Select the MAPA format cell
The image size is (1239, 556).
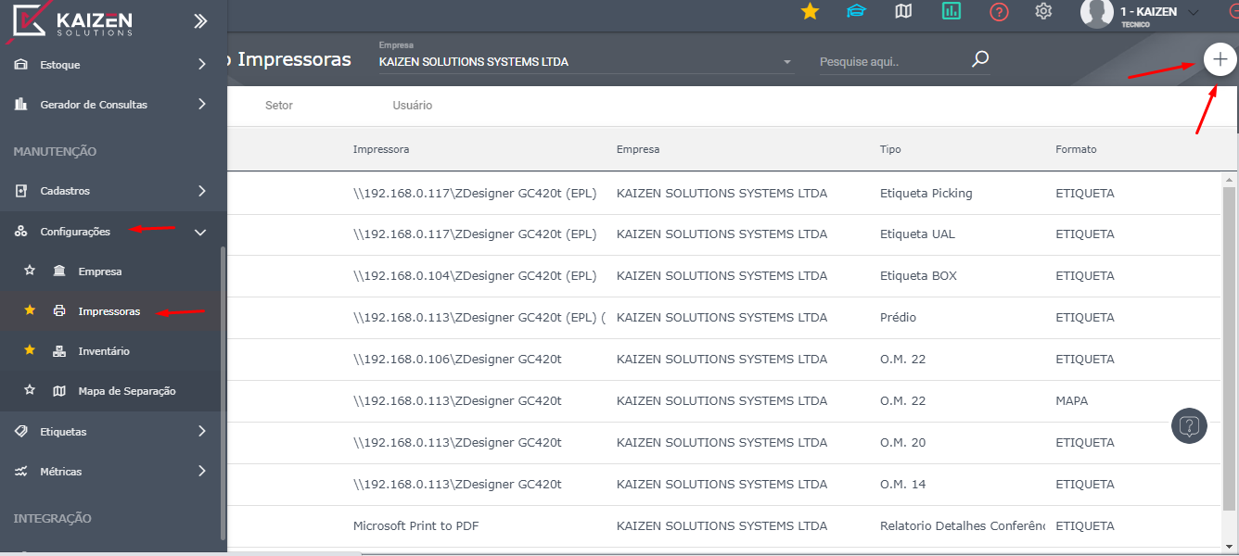pos(1072,401)
